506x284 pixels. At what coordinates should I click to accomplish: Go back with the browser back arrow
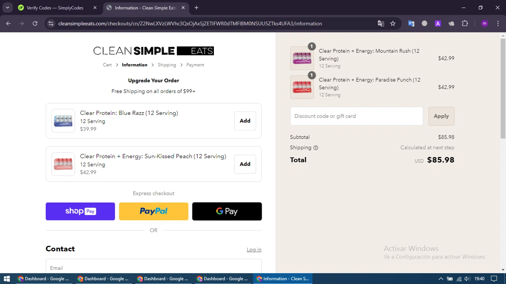[8, 24]
